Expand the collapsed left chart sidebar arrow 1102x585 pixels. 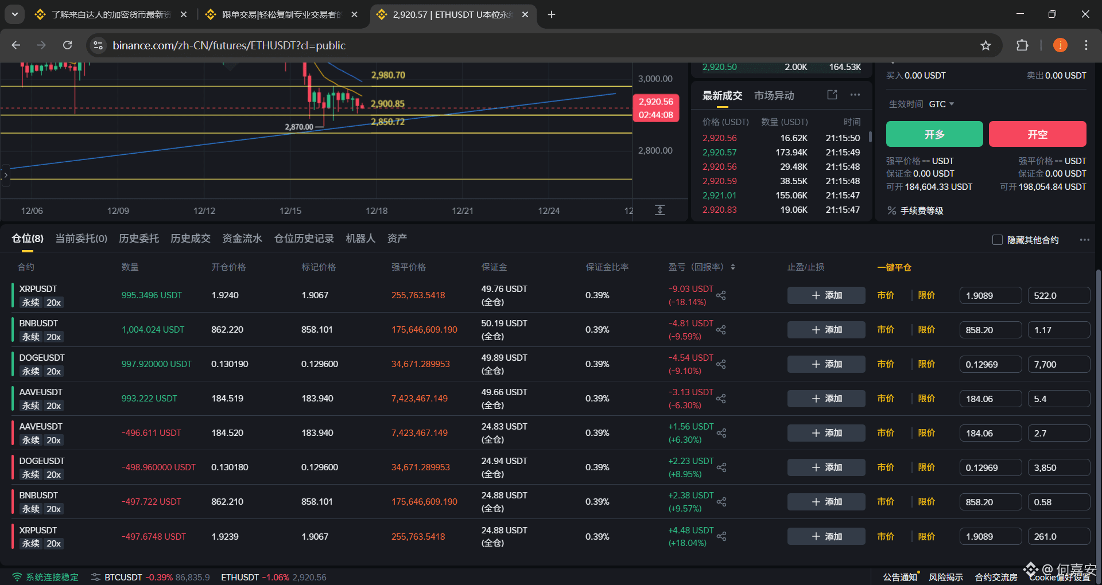6,175
